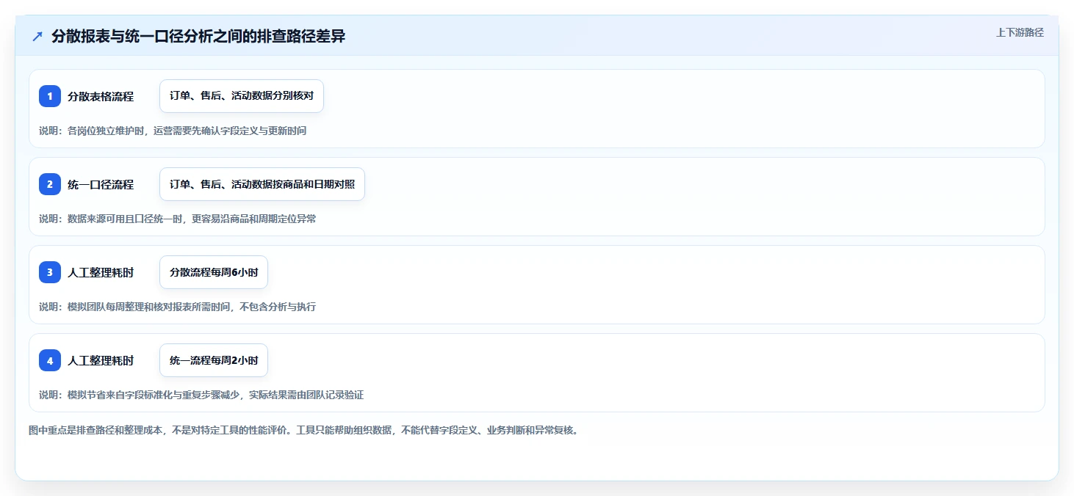Select 人工整理耗时 label in step 3
The image size is (1074, 496).
coord(101,272)
